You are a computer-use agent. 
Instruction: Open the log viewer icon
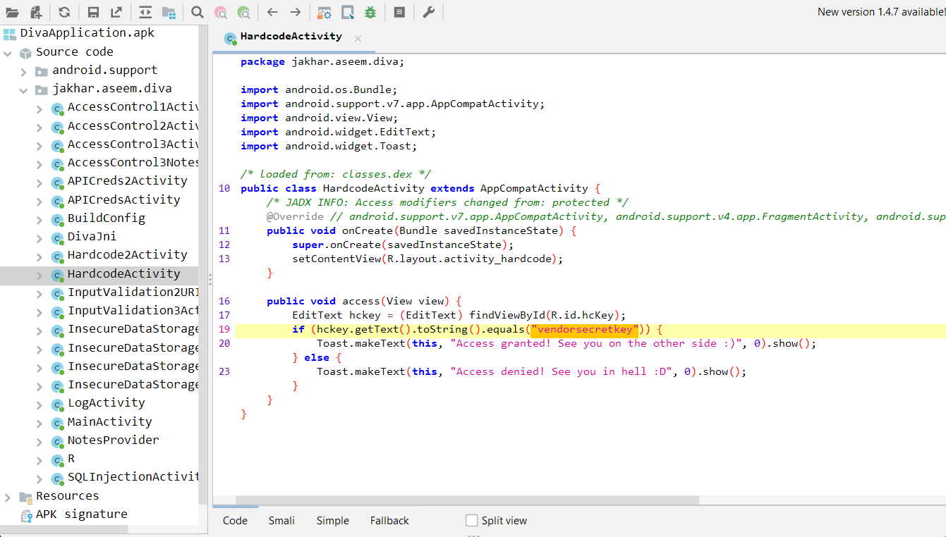(x=399, y=12)
